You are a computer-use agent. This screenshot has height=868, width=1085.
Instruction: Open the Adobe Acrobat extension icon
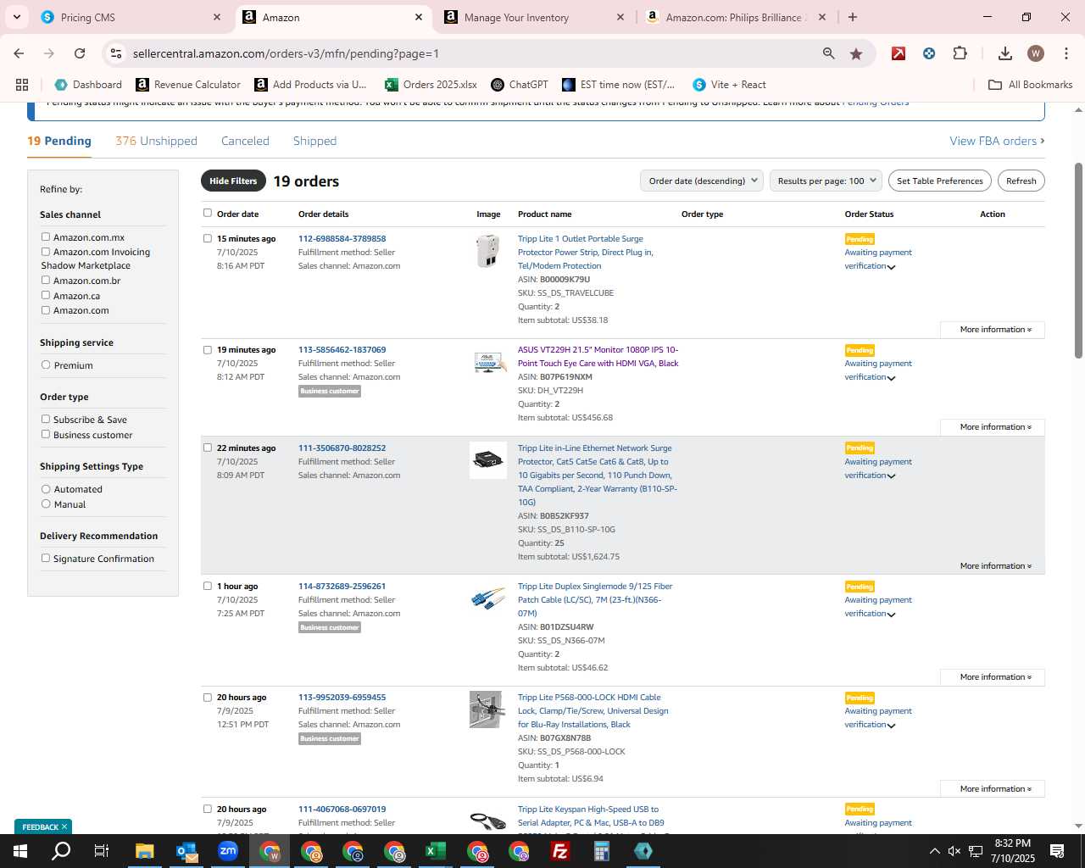[x=899, y=53]
